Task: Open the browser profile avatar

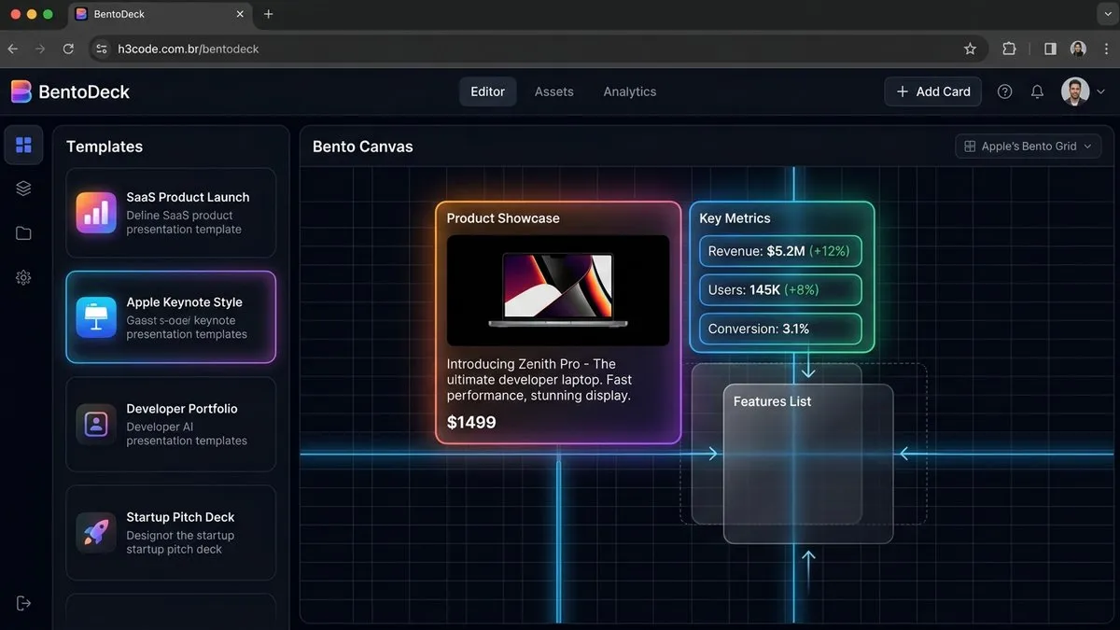Action: pos(1078,49)
